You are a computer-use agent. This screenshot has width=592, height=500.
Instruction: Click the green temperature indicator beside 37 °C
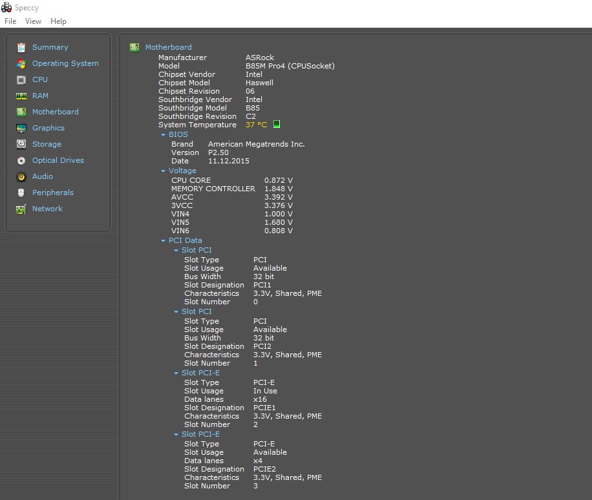click(277, 124)
